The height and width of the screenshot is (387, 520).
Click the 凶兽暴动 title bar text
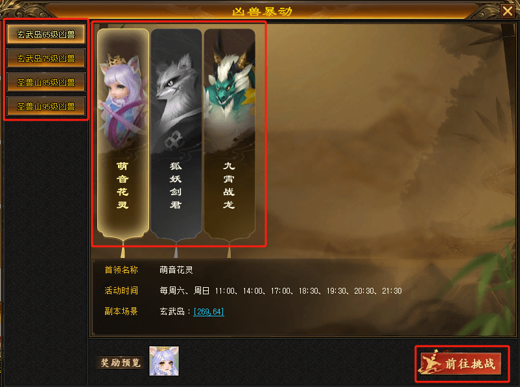262,12
